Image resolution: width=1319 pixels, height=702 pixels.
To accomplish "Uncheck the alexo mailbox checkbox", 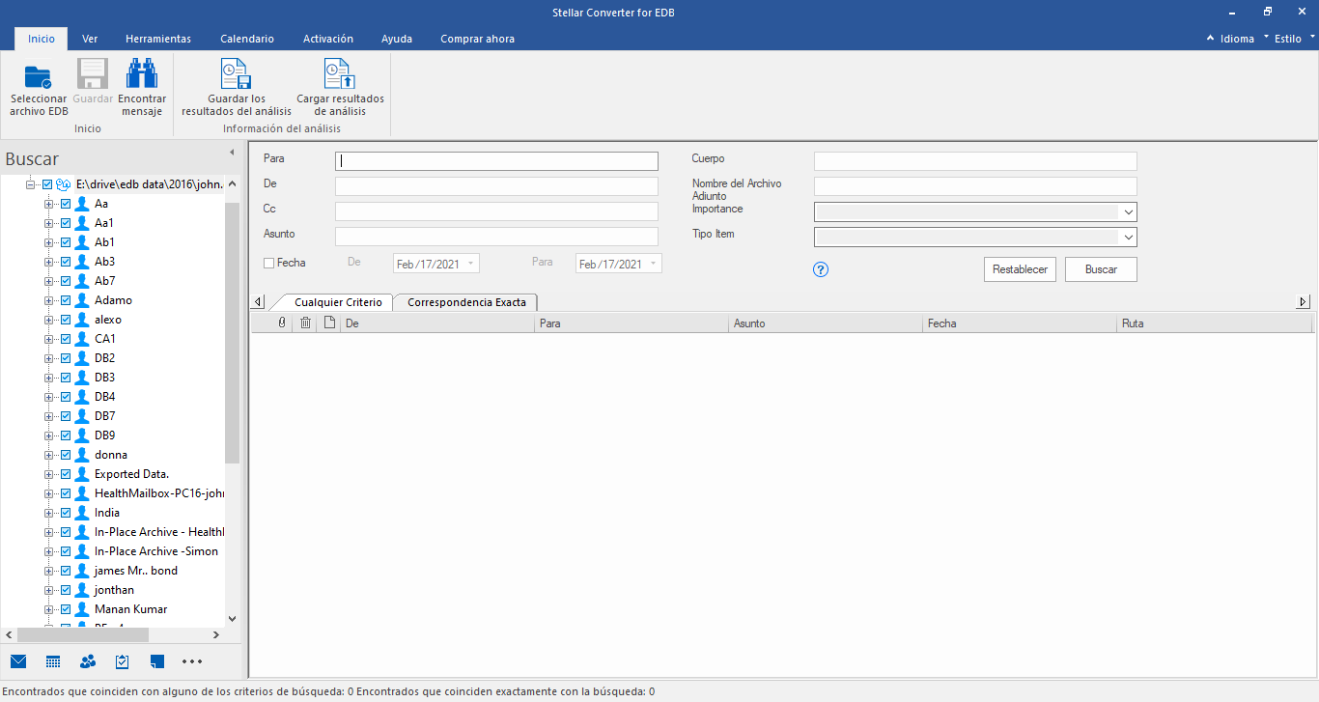I will point(66,320).
